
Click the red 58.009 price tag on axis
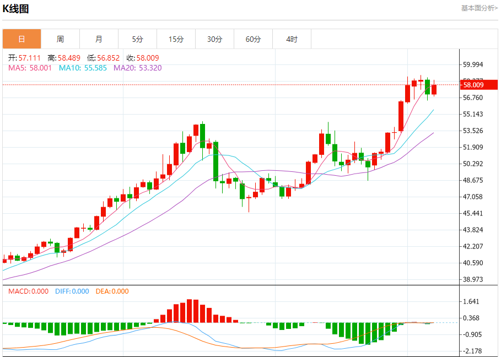point(478,85)
